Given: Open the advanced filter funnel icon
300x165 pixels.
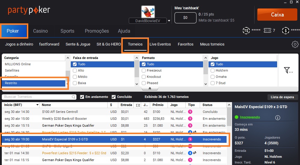Looking at the screenshot, I should coord(288,70).
